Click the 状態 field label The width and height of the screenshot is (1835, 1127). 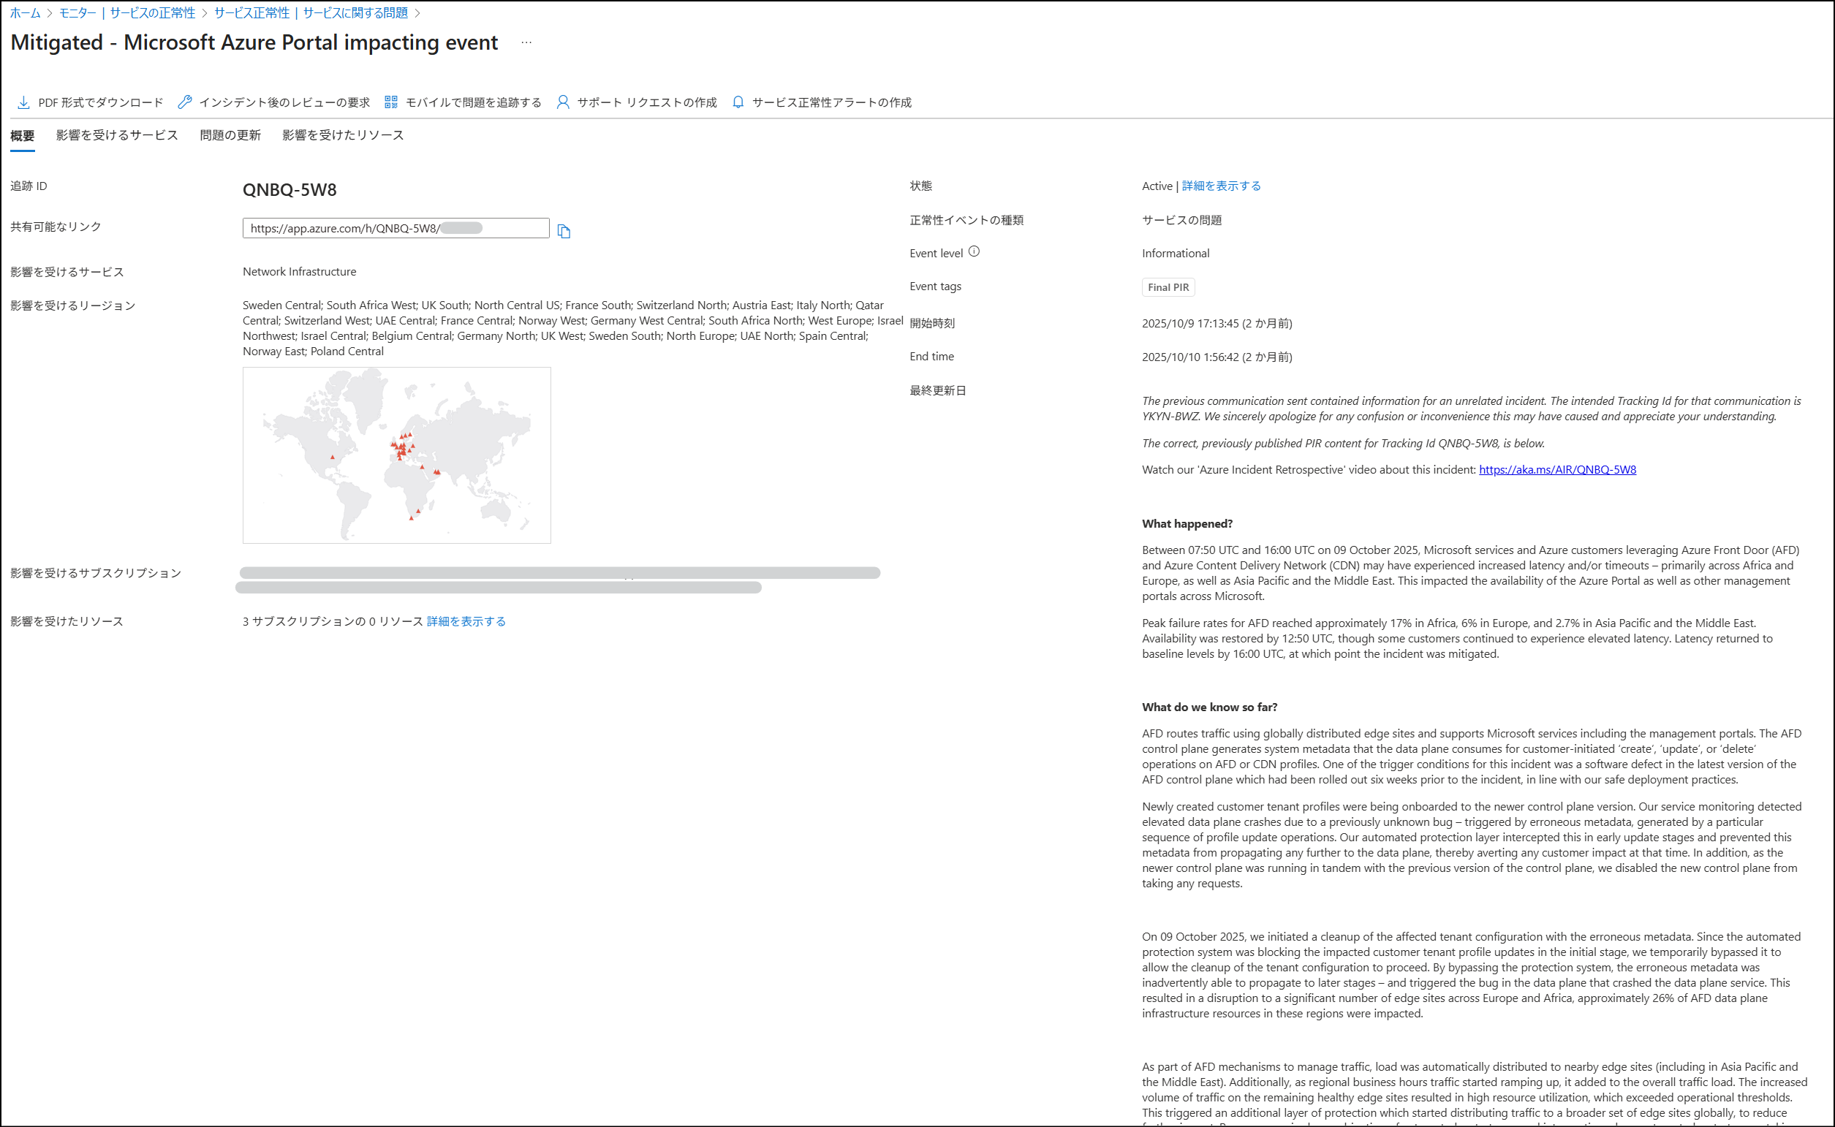tap(921, 186)
